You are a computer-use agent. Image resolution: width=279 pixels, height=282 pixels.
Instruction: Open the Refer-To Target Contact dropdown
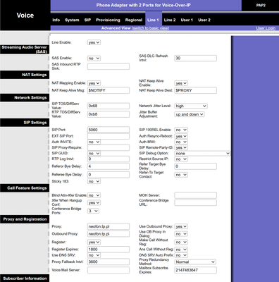pos(181,175)
